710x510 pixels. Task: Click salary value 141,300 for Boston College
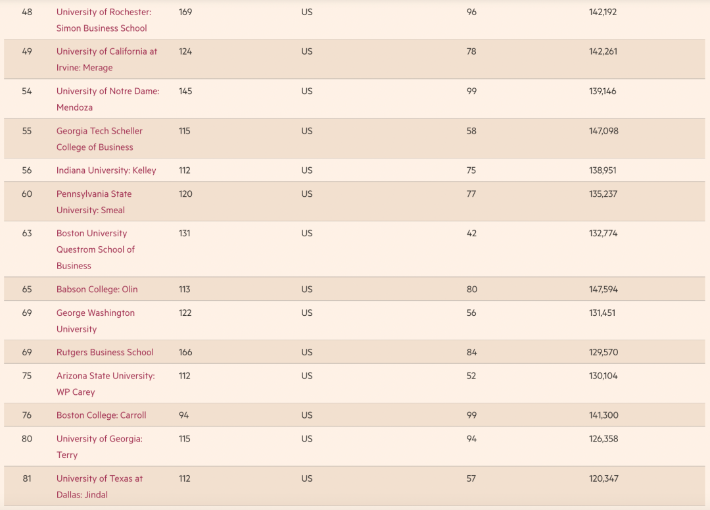coord(603,415)
